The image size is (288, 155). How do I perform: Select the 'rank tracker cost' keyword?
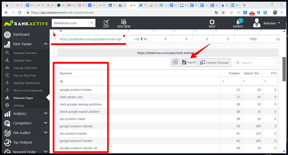[71, 97]
